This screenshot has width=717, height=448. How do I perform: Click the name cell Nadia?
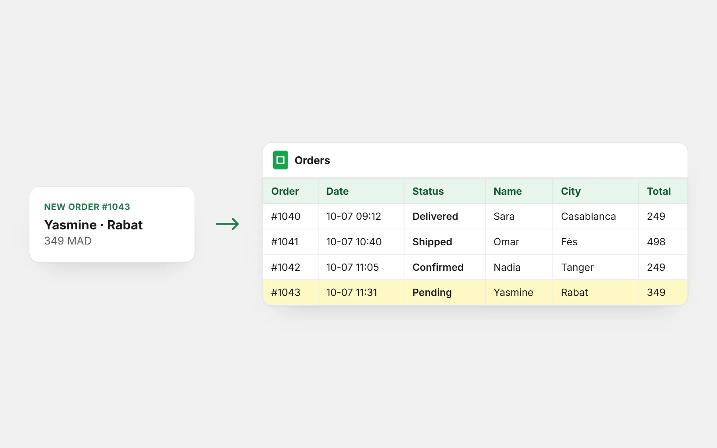[x=519, y=267]
